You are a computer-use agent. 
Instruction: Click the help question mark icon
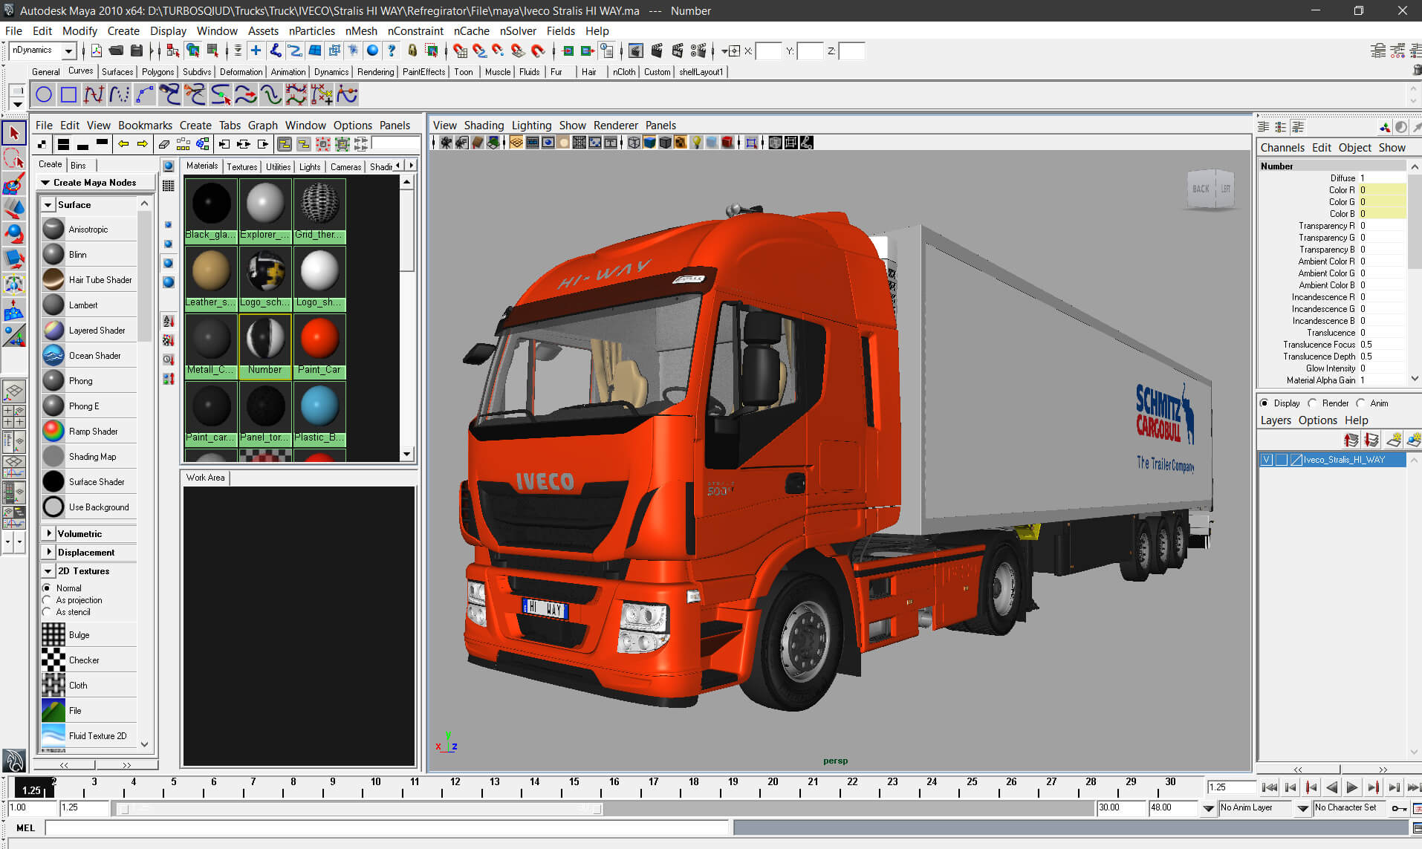point(392,51)
